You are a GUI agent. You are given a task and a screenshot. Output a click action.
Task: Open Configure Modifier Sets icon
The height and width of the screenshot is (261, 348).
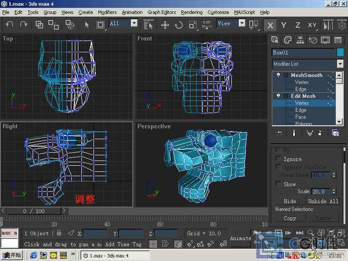point(335,133)
